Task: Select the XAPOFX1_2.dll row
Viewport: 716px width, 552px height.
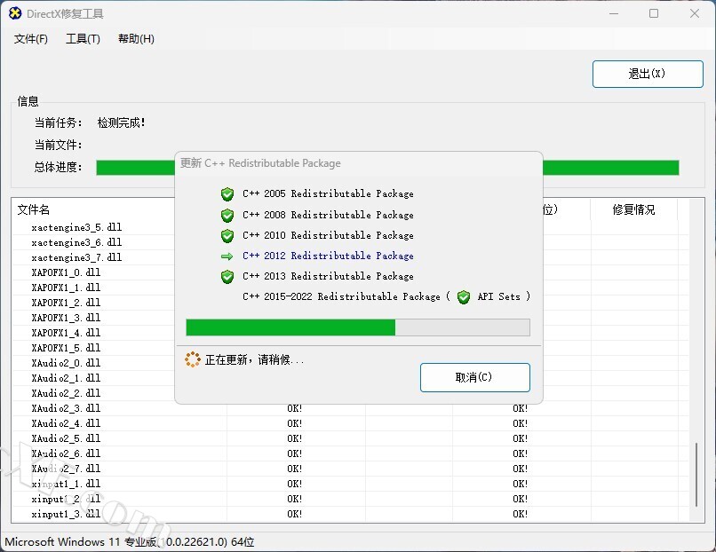Action: pyautogui.click(x=350, y=303)
